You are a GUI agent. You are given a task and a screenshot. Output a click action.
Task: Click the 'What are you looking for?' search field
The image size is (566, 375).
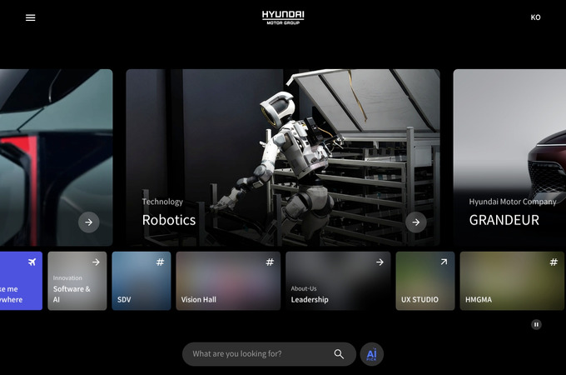pos(269,354)
